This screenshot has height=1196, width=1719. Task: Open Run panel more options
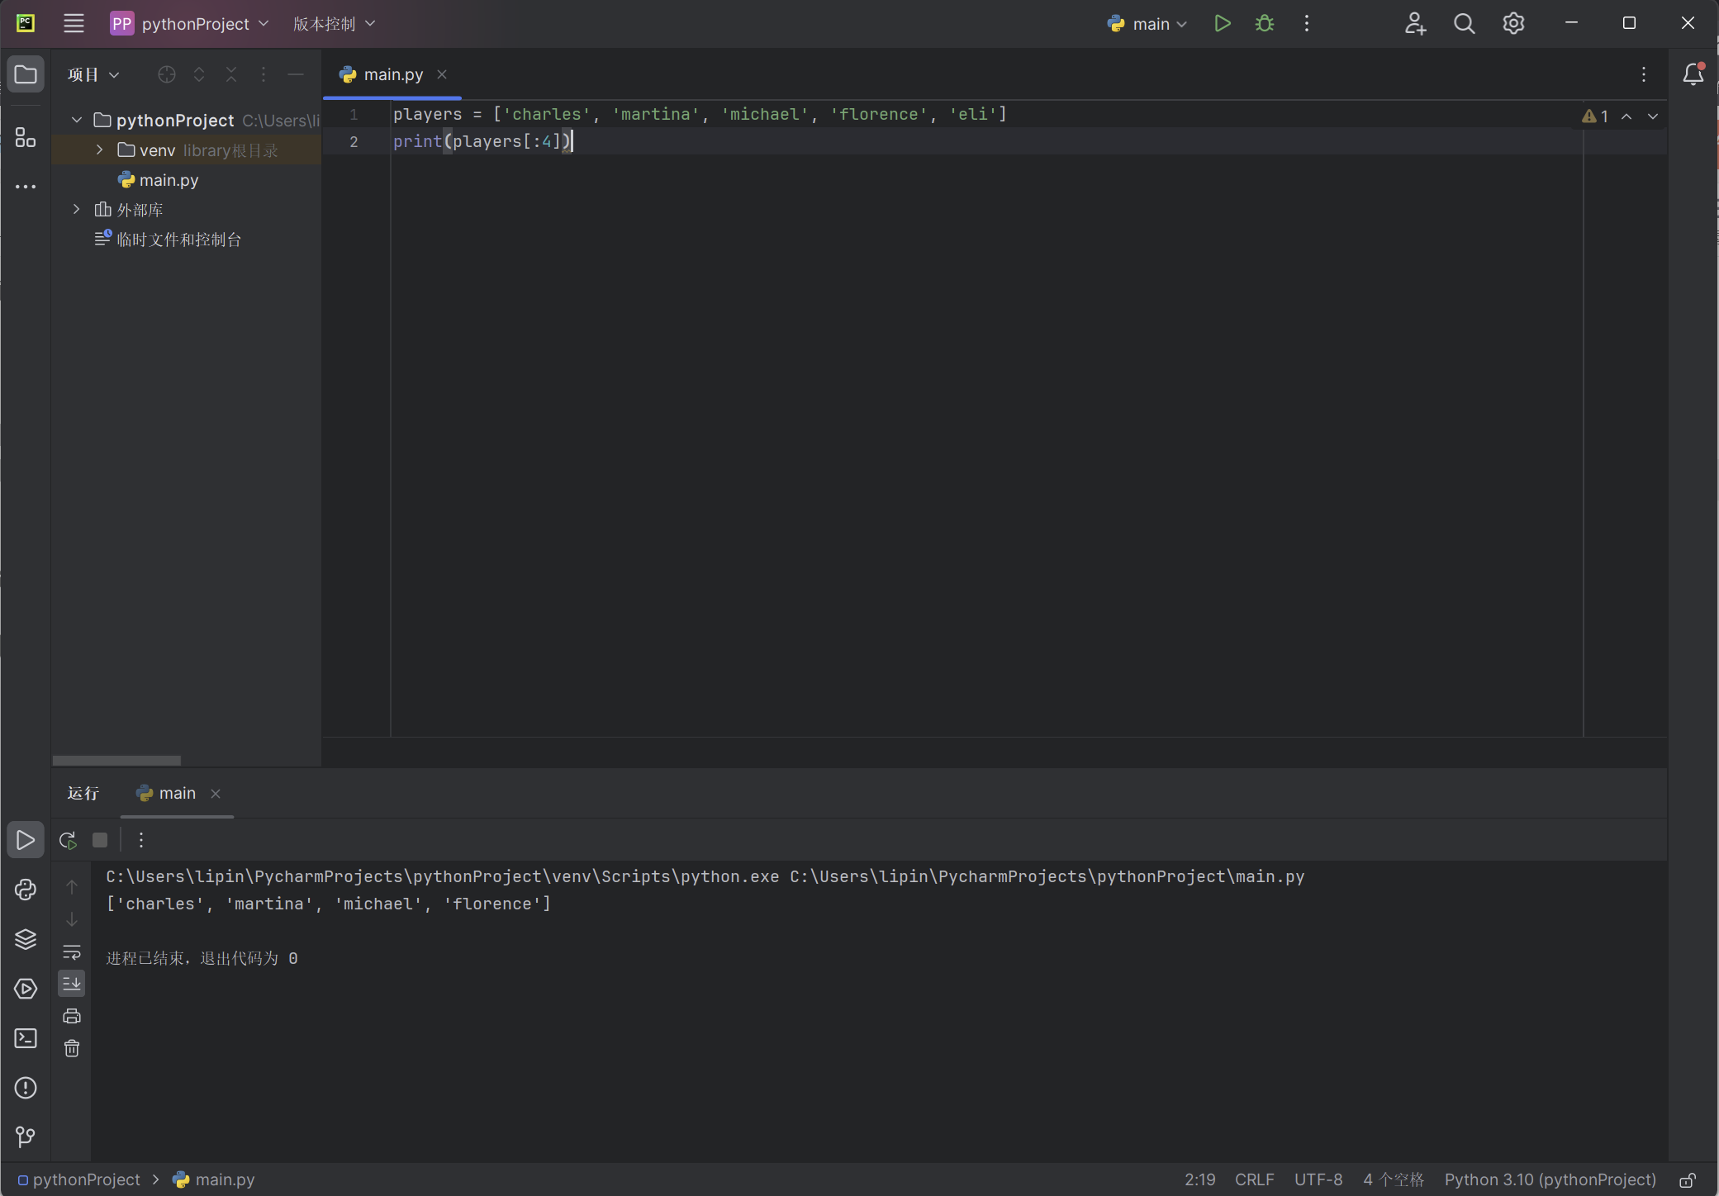tap(141, 840)
